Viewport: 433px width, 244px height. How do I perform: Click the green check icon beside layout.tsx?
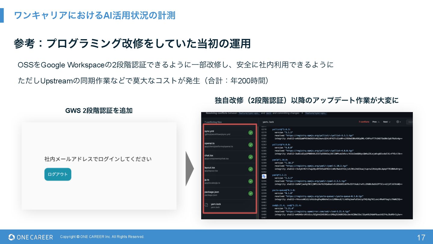tap(250, 169)
